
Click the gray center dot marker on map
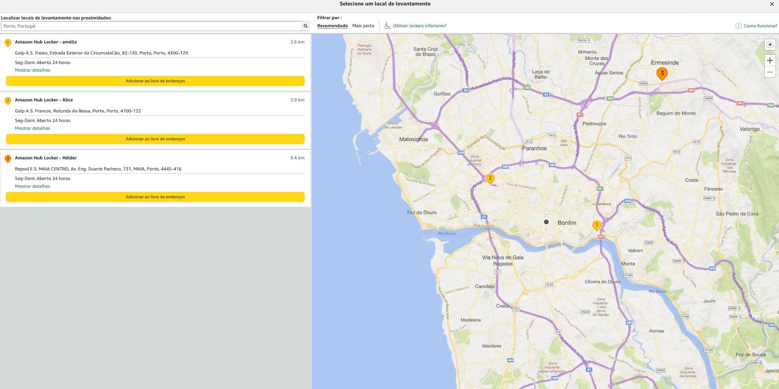click(546, 222)
